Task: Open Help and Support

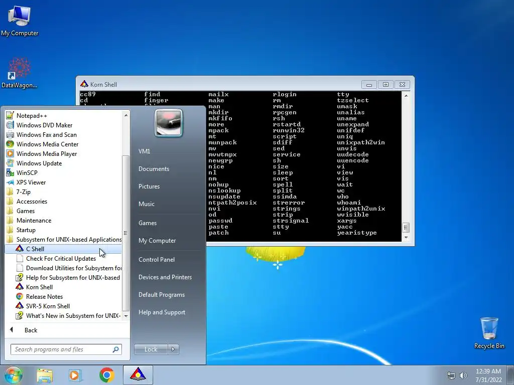Action: click(162, 312)
